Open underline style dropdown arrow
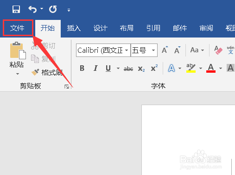This screenshot has height=175, width=235. pyautogui.click(x=118, y=68)
